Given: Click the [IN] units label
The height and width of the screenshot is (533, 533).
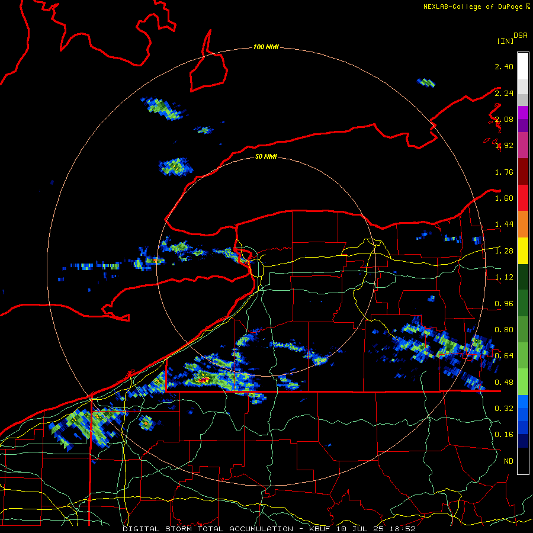Looking at the screenshot, I should pyautogui.click(x=505, y=41).
